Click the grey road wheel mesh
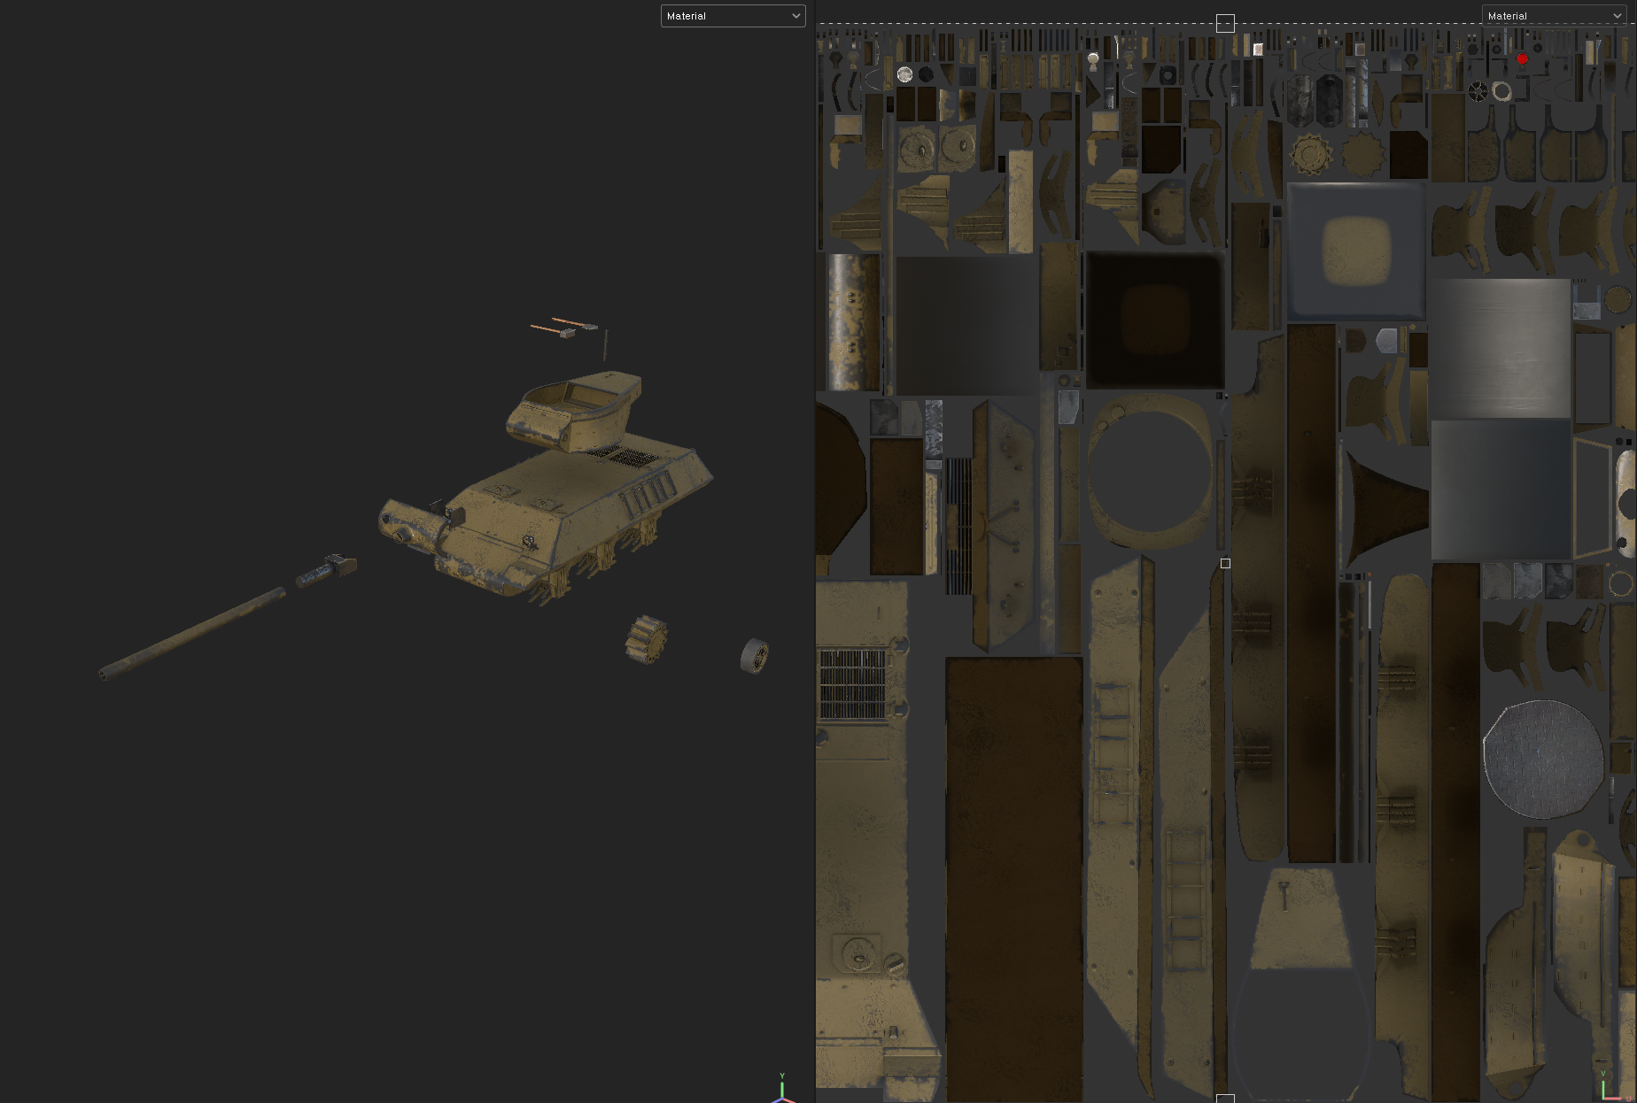Screen dimensions: 1637x1103 coord(754,656)
